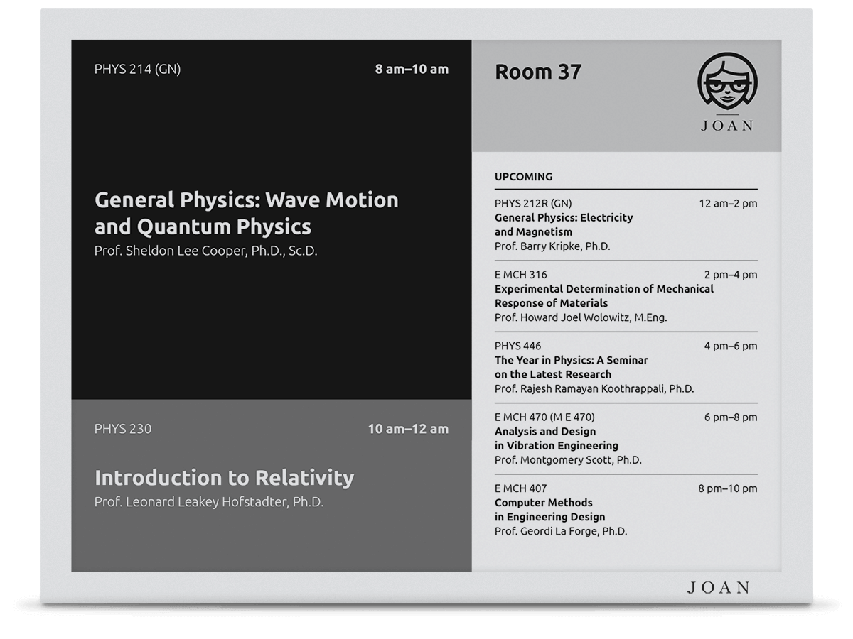Image resolution: width=853 pixels, height=639 pixels.
Task: Select the 8 am–10 am time label
Action: coord(412,69)
